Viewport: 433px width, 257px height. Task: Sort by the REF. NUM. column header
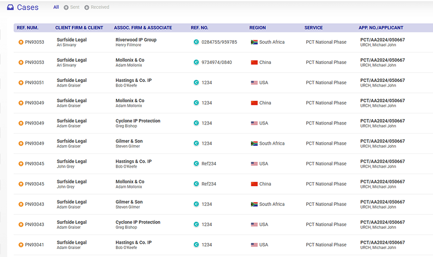[29, 28]
